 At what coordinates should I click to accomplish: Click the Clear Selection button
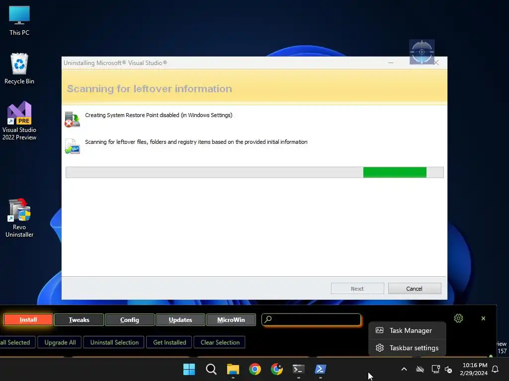[220, 342]
